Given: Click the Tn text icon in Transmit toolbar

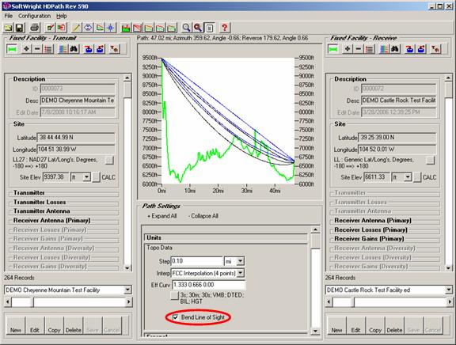Looking at the screenshot, I should coord(114,49).
